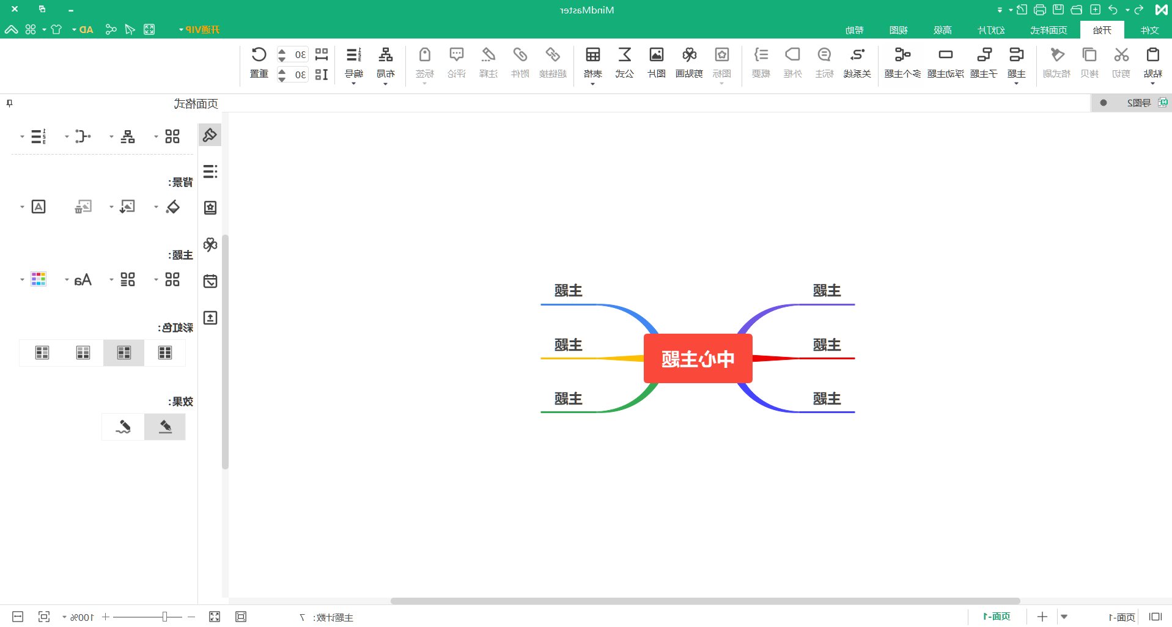1172x627 pixels.
Task: Click the 重置 reset spacing icon
Action: [259, 55]
